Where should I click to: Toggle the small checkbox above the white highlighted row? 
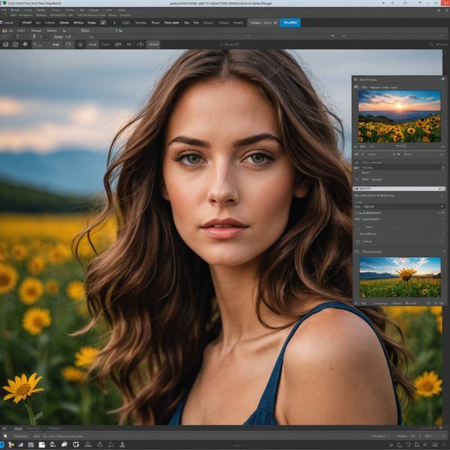357,173
